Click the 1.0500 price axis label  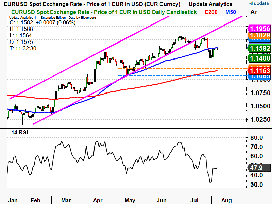pos(260,106)
